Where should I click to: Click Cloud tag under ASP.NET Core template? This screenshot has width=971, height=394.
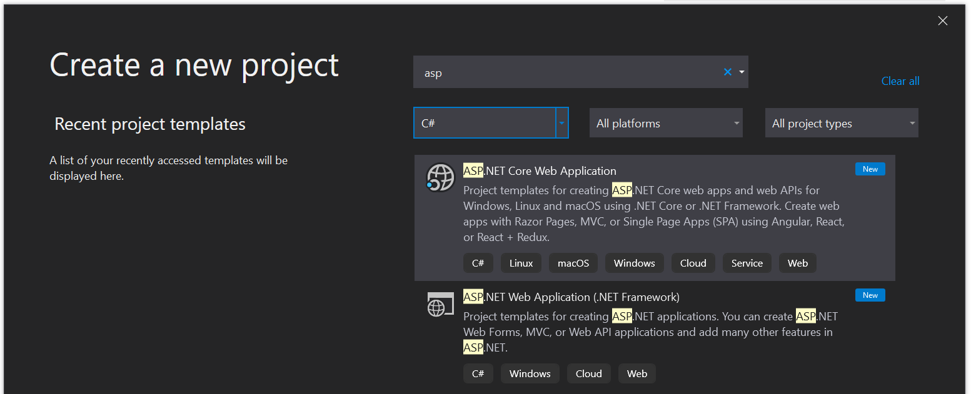[693, 263]
